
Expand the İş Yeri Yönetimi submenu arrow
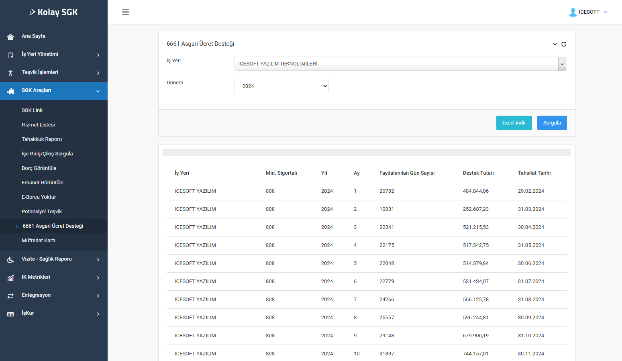(98, 55)
